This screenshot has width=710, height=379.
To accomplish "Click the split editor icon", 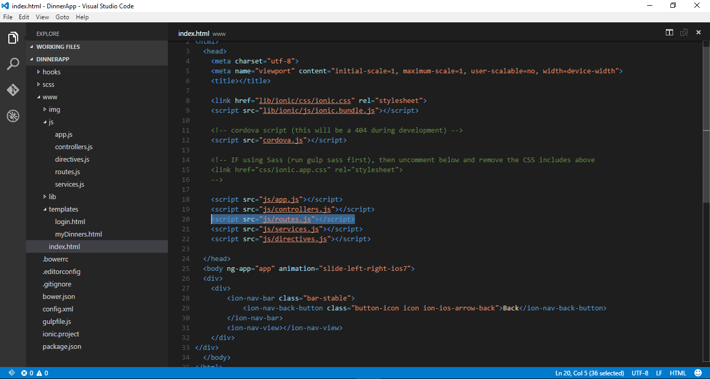I will 669,32.
